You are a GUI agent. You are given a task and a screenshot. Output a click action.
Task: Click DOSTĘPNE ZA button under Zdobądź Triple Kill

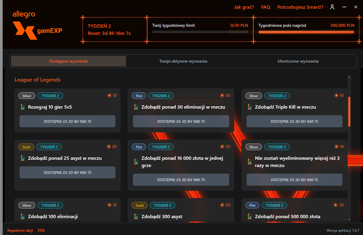pos(294,121)
